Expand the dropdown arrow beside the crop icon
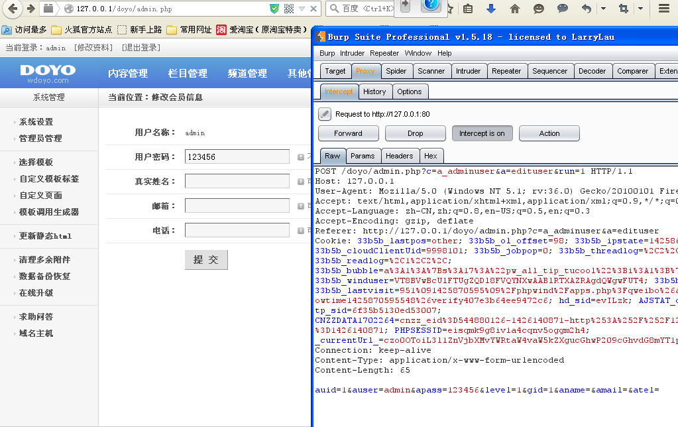Image resolution: width=678 pixels, height=427 pixels. (x=640, y=9)
